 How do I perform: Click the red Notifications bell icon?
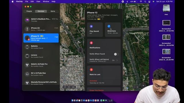coord(91,43)
